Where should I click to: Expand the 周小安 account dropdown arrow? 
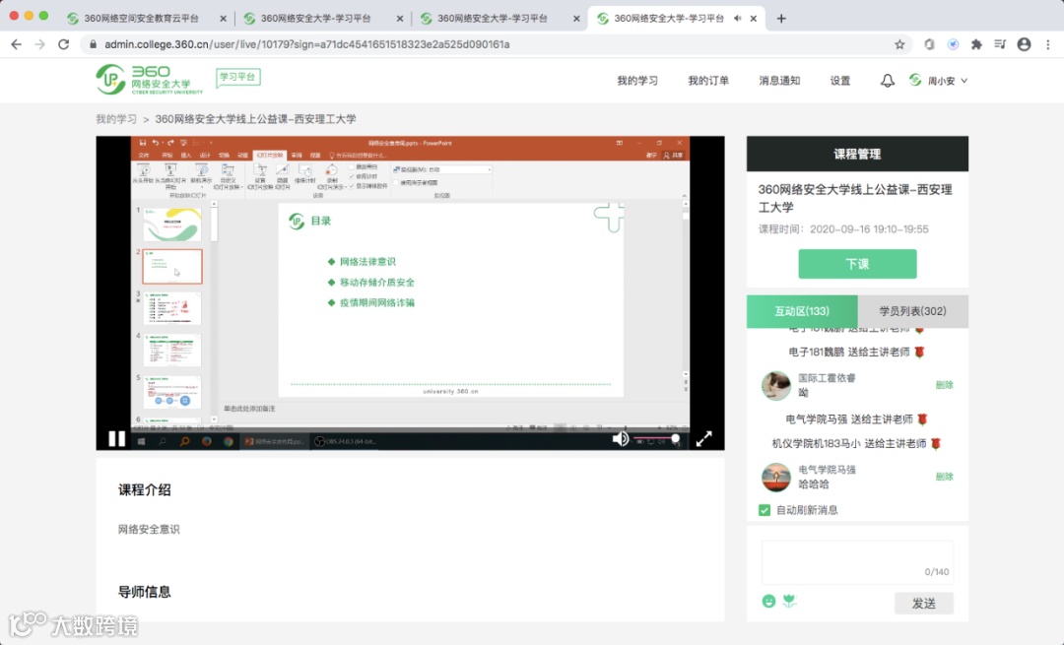coord(964,81)
